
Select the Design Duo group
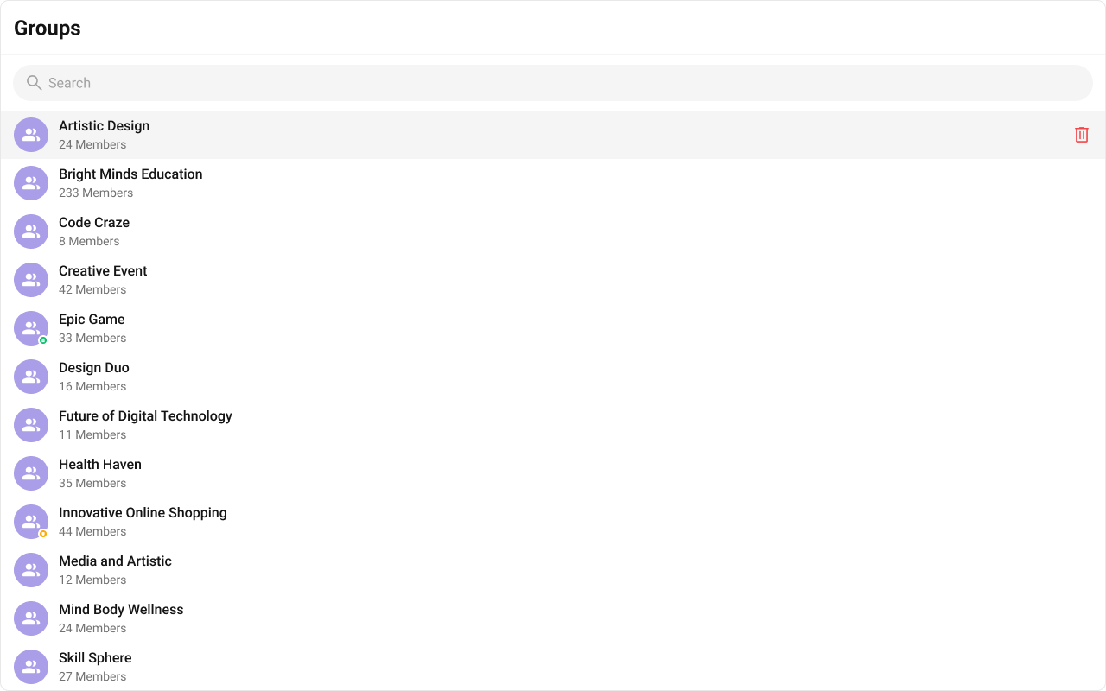pyautogui.click(x=553, y=377)
